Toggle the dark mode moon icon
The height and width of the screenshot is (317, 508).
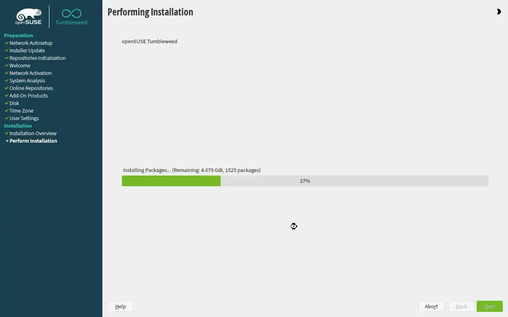coord(498,12)
